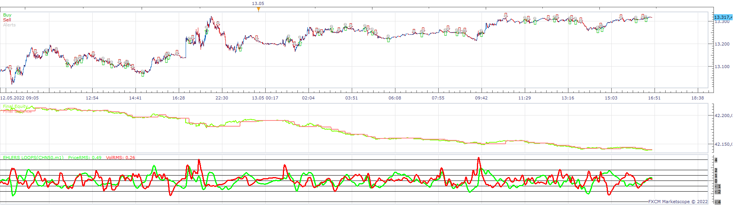Viewport: 733px width, 205px height.
Task: Select the Final Balance series label
Action: pos(18,111)
